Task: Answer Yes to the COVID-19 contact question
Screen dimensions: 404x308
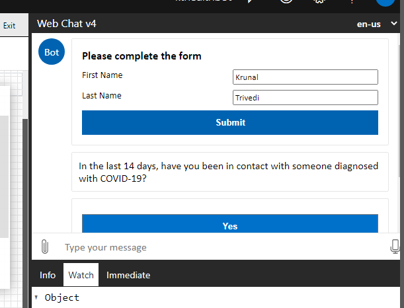Action: coord(229,225)
